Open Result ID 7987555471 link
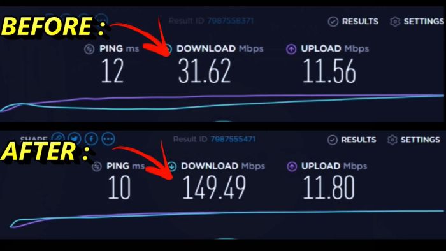This screenshot has width=446, height=251. 233,139
